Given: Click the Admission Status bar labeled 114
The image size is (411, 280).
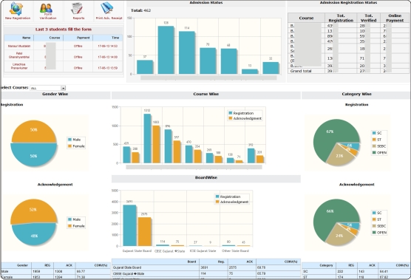Looking at the screenshot, I should (x=186, y=52).
